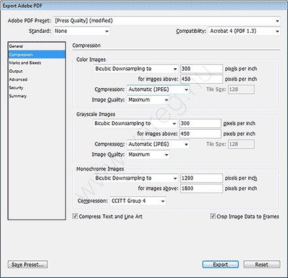Viewport: 288px width, 278px height.
Task: Click Monochrome 'for images above' 1800 field
Action: [x=202, y=188]
